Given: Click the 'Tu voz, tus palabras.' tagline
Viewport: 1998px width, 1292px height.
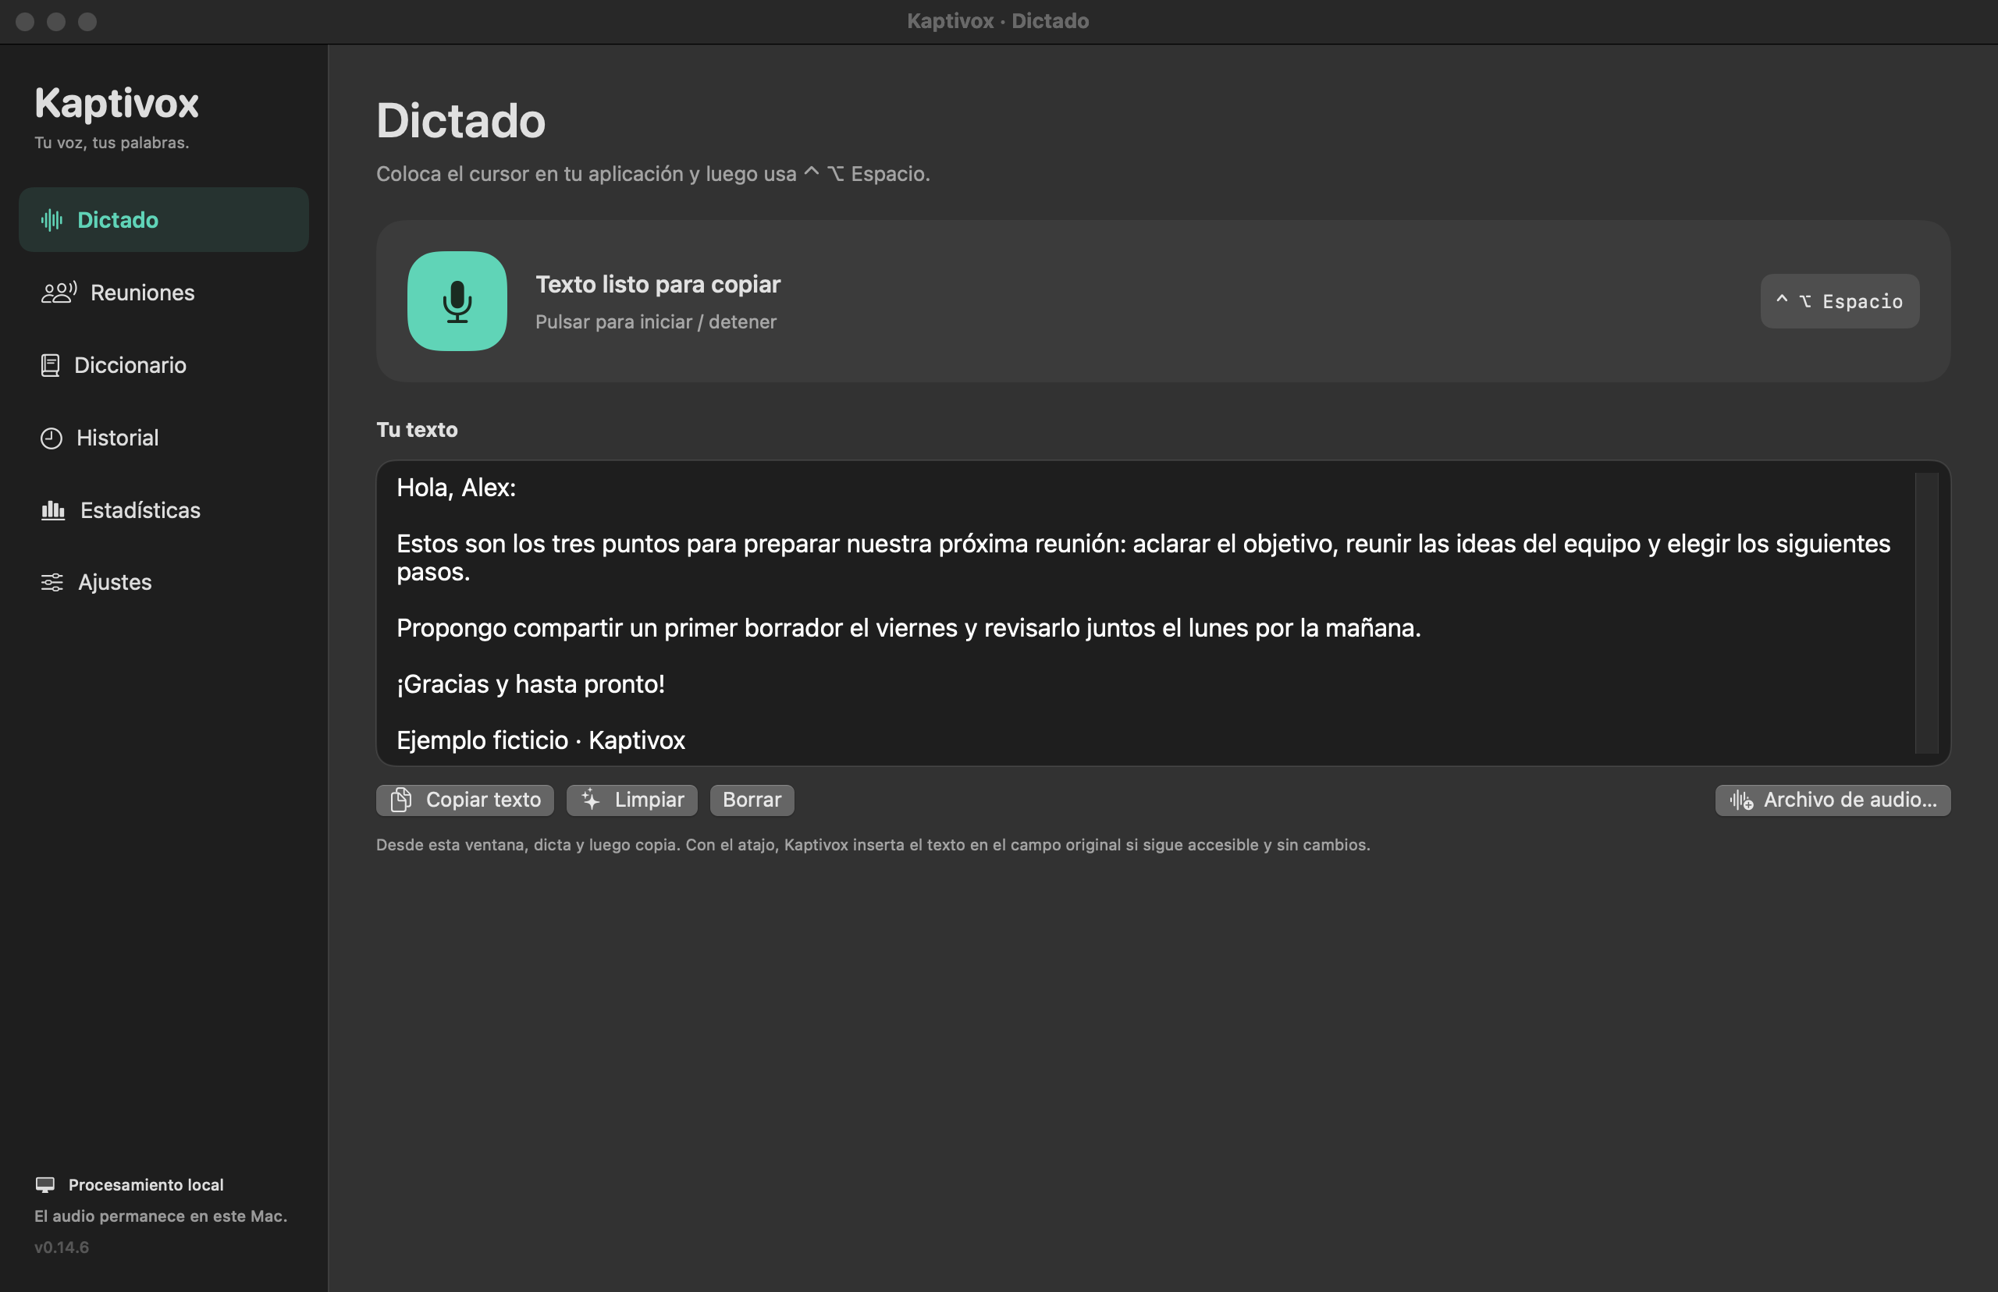Looking at the screenshot, I should click(112, 143).
